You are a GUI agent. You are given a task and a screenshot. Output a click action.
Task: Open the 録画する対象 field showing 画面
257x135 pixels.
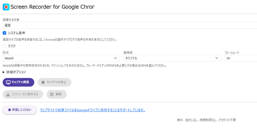tap(130, 25)
